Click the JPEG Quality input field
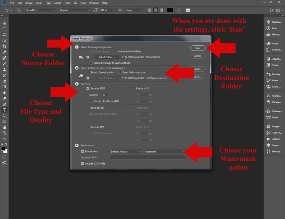 click(x=105, y=95)
